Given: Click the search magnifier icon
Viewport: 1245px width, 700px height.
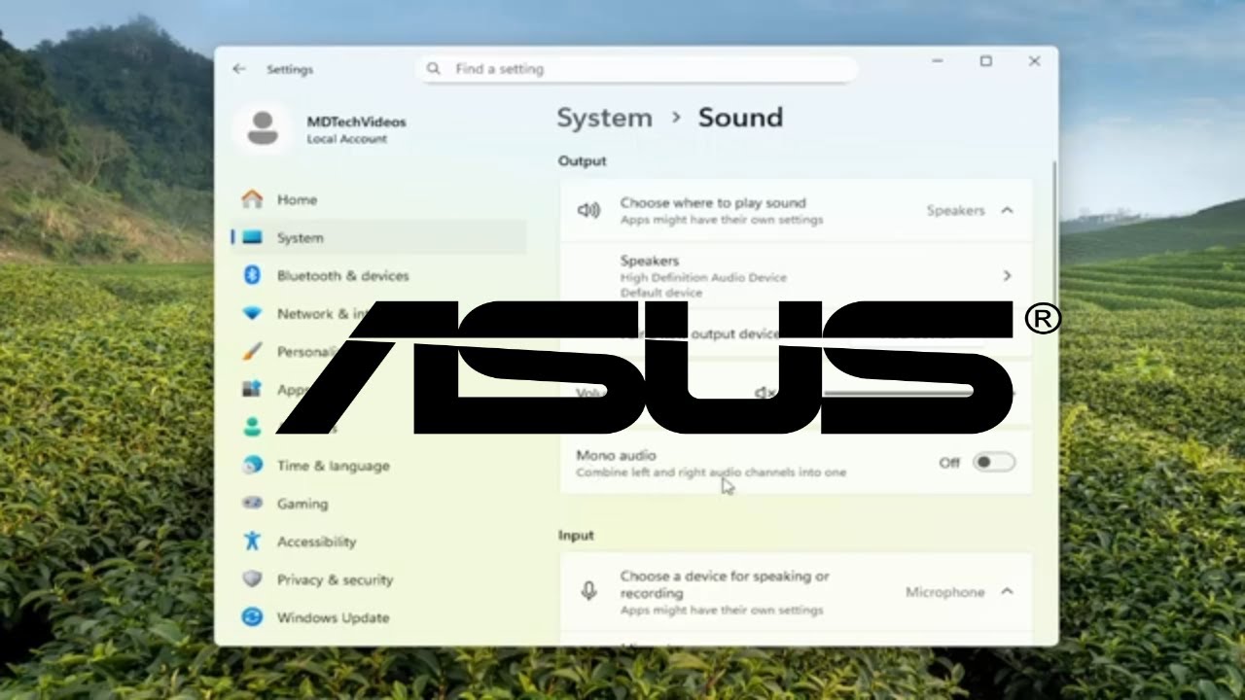Looking at the screenshot, I should (x=434, y=69).
